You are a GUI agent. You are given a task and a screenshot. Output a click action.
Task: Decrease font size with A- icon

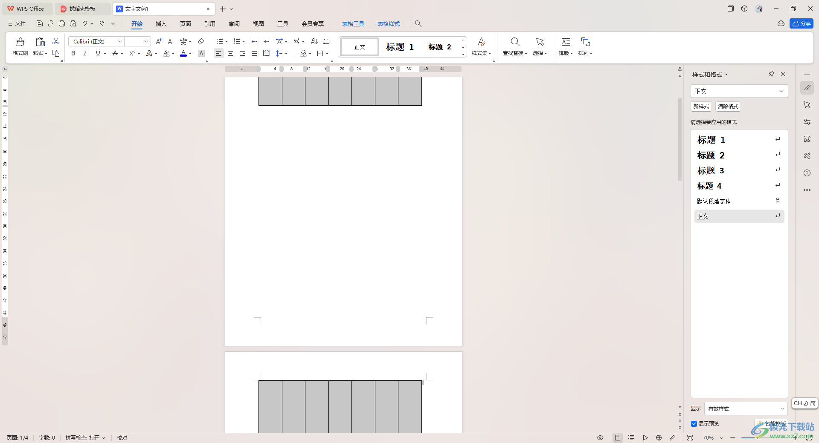coord(171,41)
